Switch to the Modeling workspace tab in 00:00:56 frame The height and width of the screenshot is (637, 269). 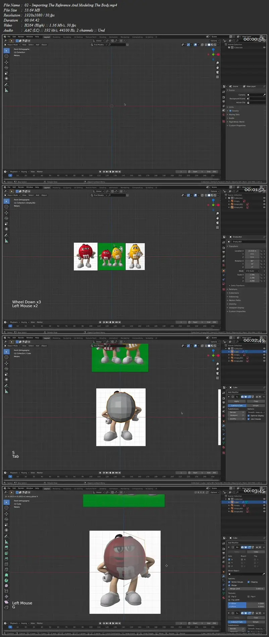point(56,37)
